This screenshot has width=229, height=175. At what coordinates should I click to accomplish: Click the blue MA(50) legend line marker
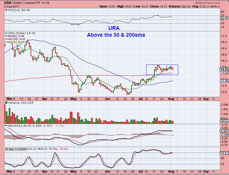[6, 36]
